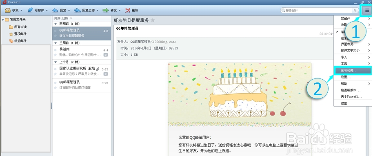Screen dimensions: 373x163
Task: Collapse the 三周前 (1 封) group
Action: point(56,43)
